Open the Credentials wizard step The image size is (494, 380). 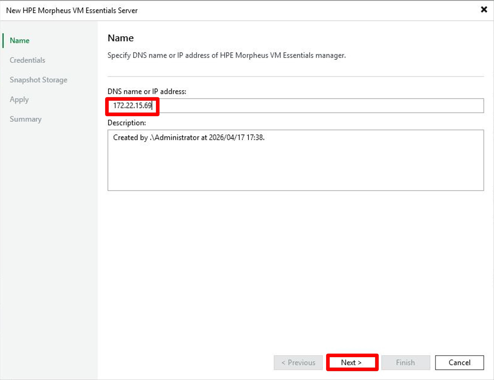pos(27,60)
